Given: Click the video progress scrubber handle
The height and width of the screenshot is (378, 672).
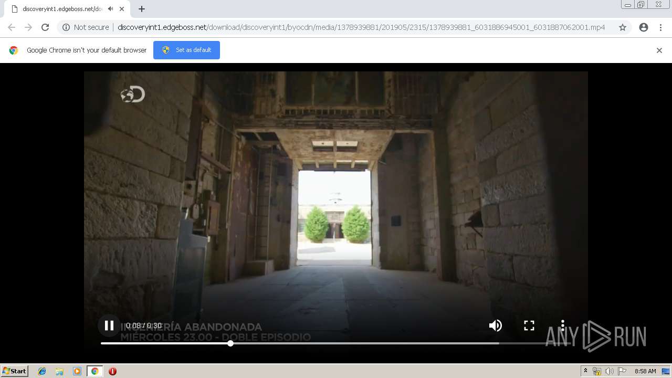Looking at the screenshot, I should 230,343.
